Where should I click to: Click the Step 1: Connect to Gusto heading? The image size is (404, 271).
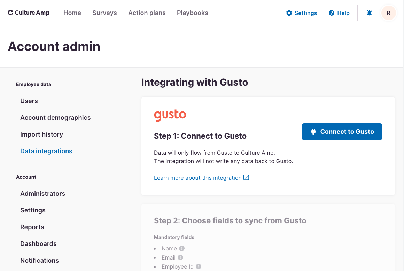click(x=200, y=136)
